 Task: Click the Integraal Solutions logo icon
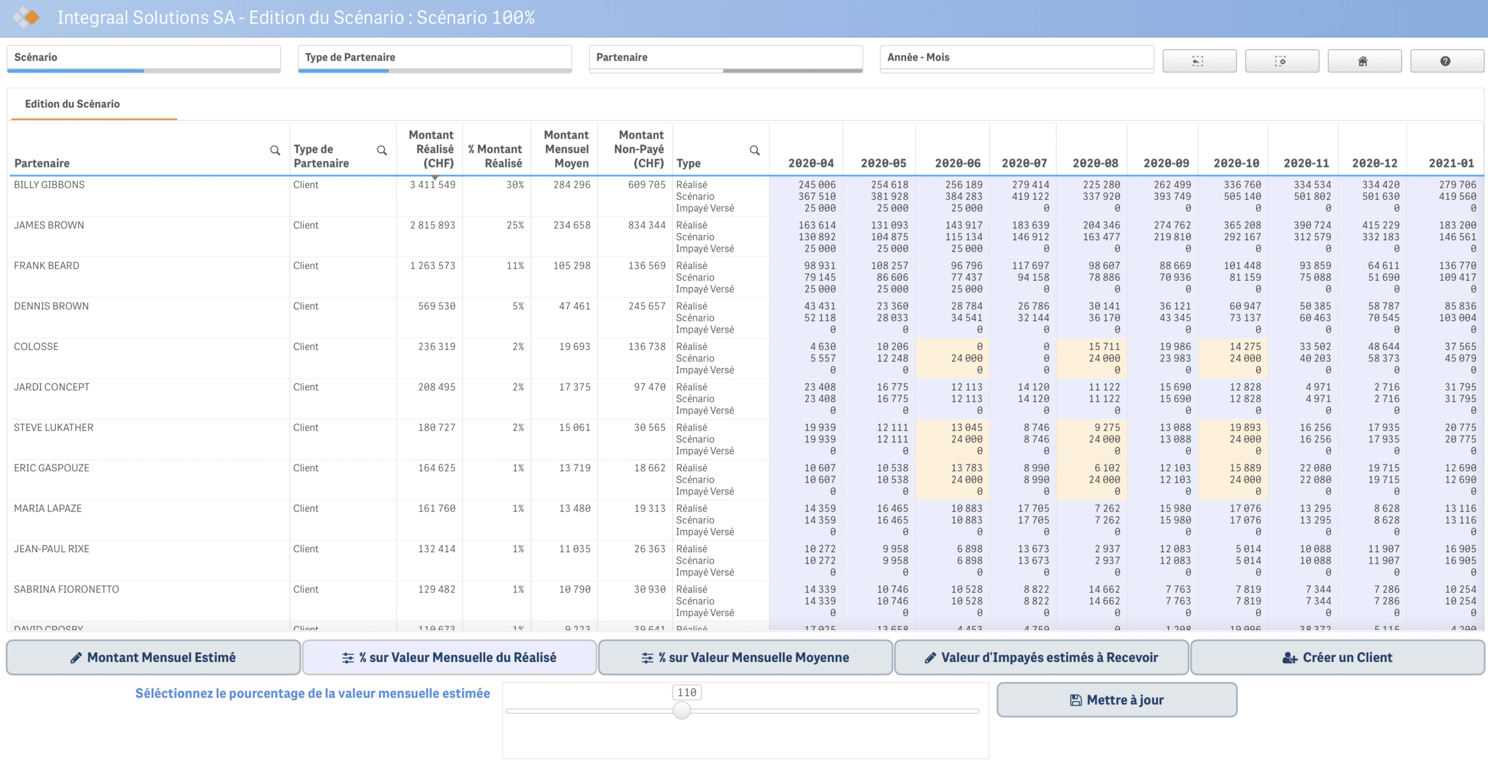click(x=27, y=17)
